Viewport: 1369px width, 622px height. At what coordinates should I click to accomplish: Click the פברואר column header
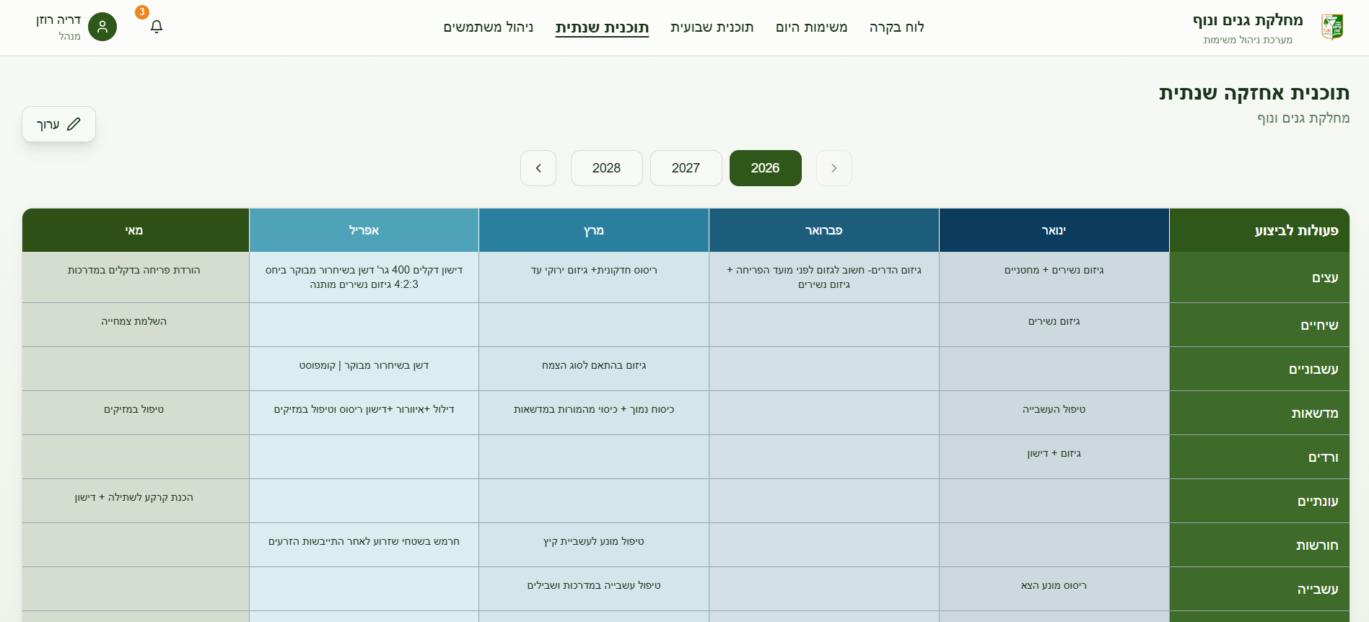click(823, 230)
